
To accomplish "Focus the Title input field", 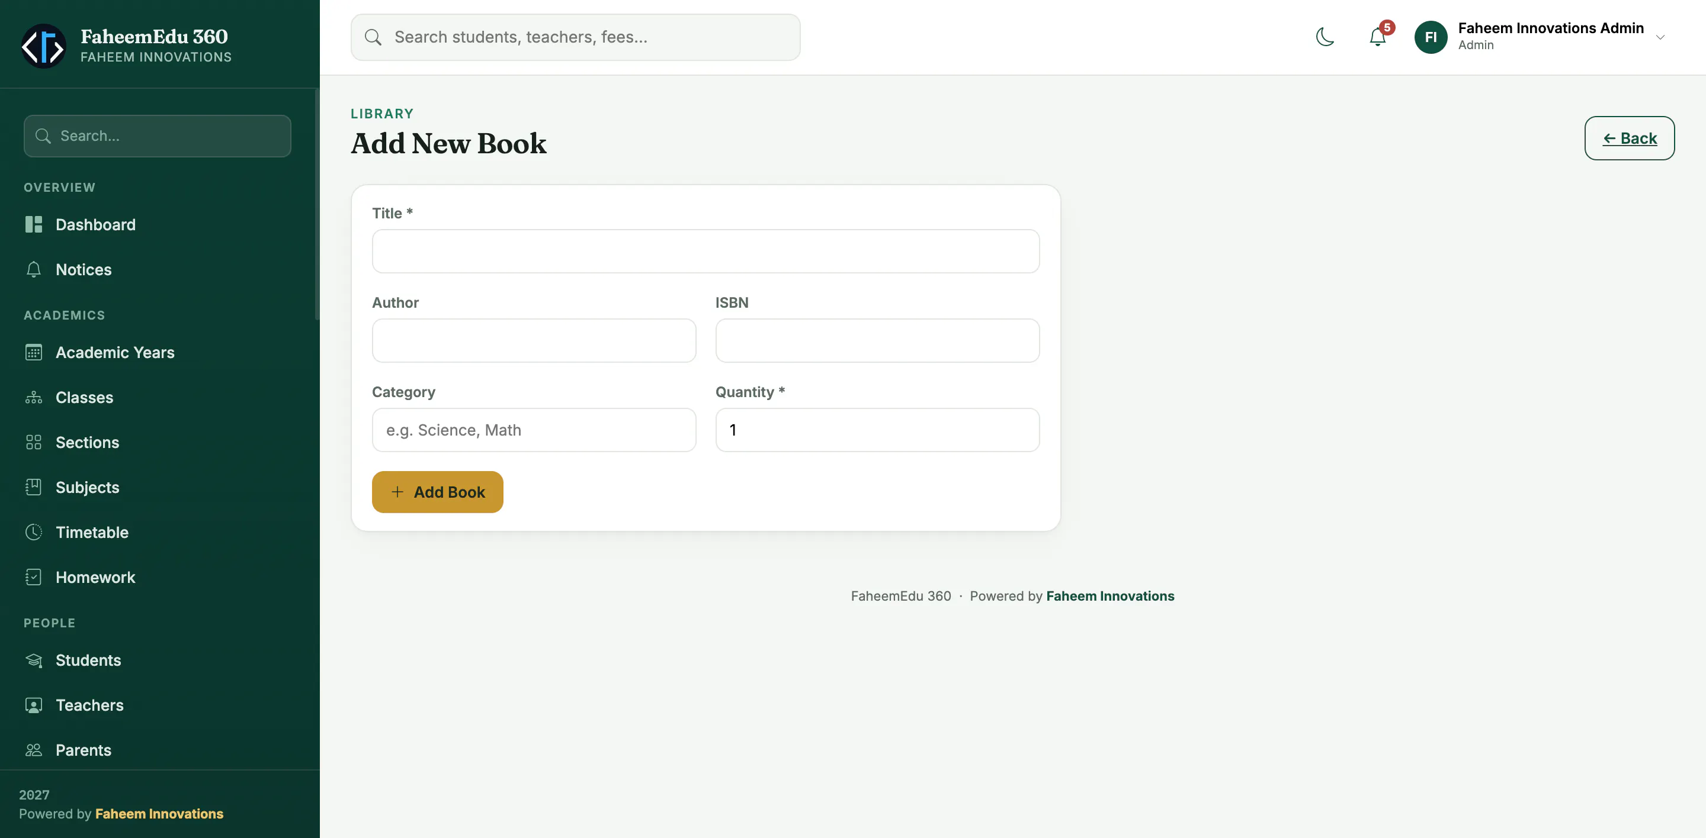I will 706,252.
